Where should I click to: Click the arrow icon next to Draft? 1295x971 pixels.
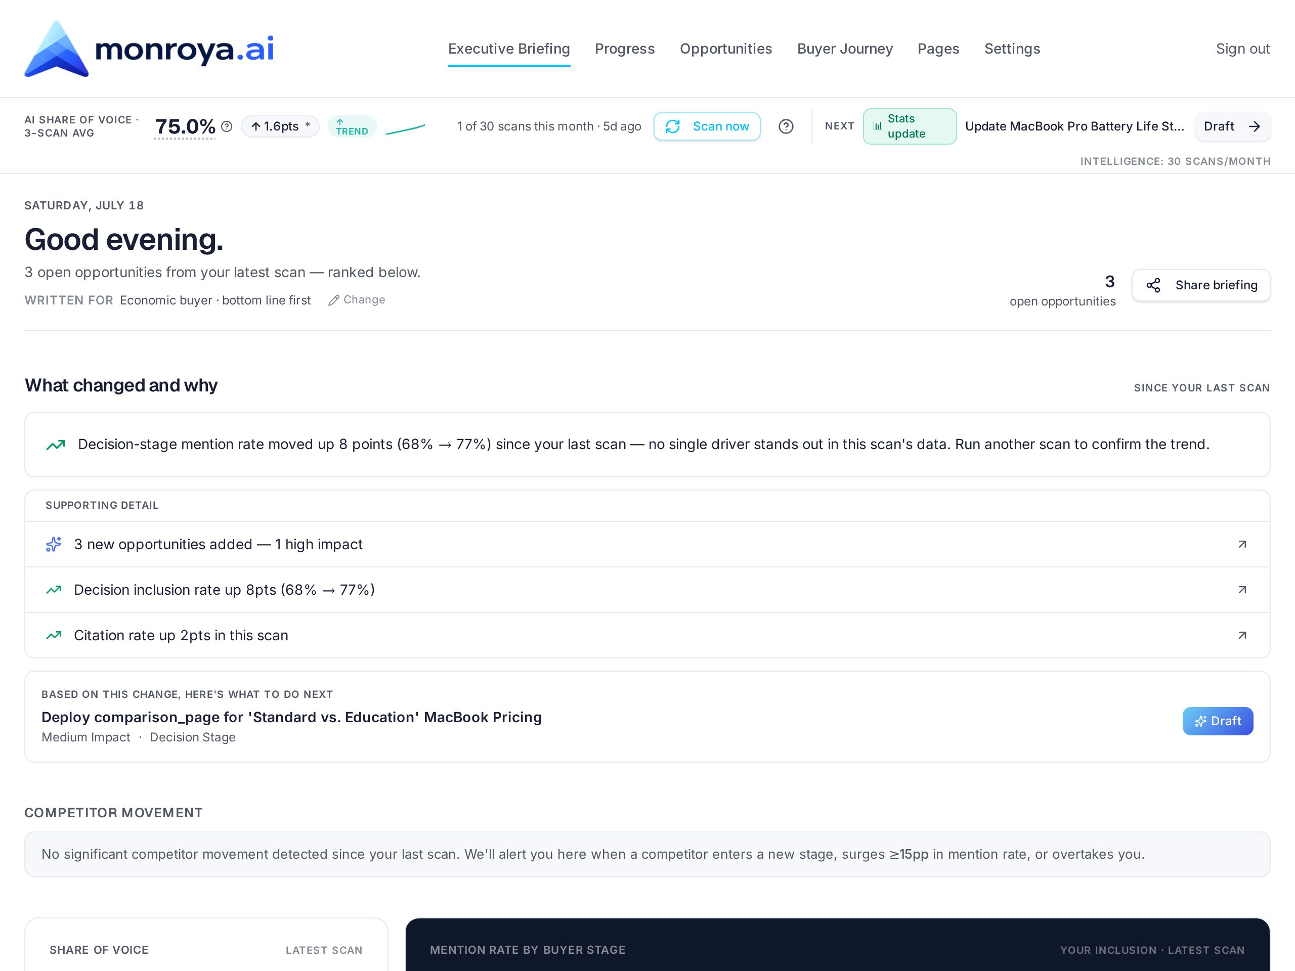1254,126
